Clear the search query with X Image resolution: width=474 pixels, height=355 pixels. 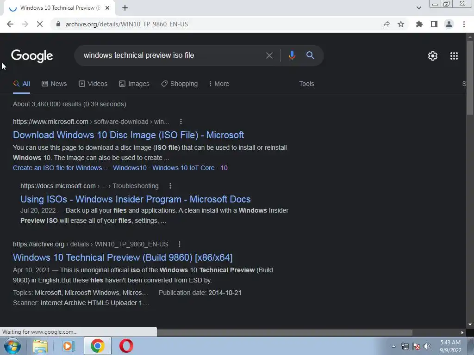[269, 55]
